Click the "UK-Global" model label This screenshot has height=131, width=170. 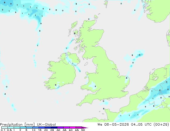46,125
